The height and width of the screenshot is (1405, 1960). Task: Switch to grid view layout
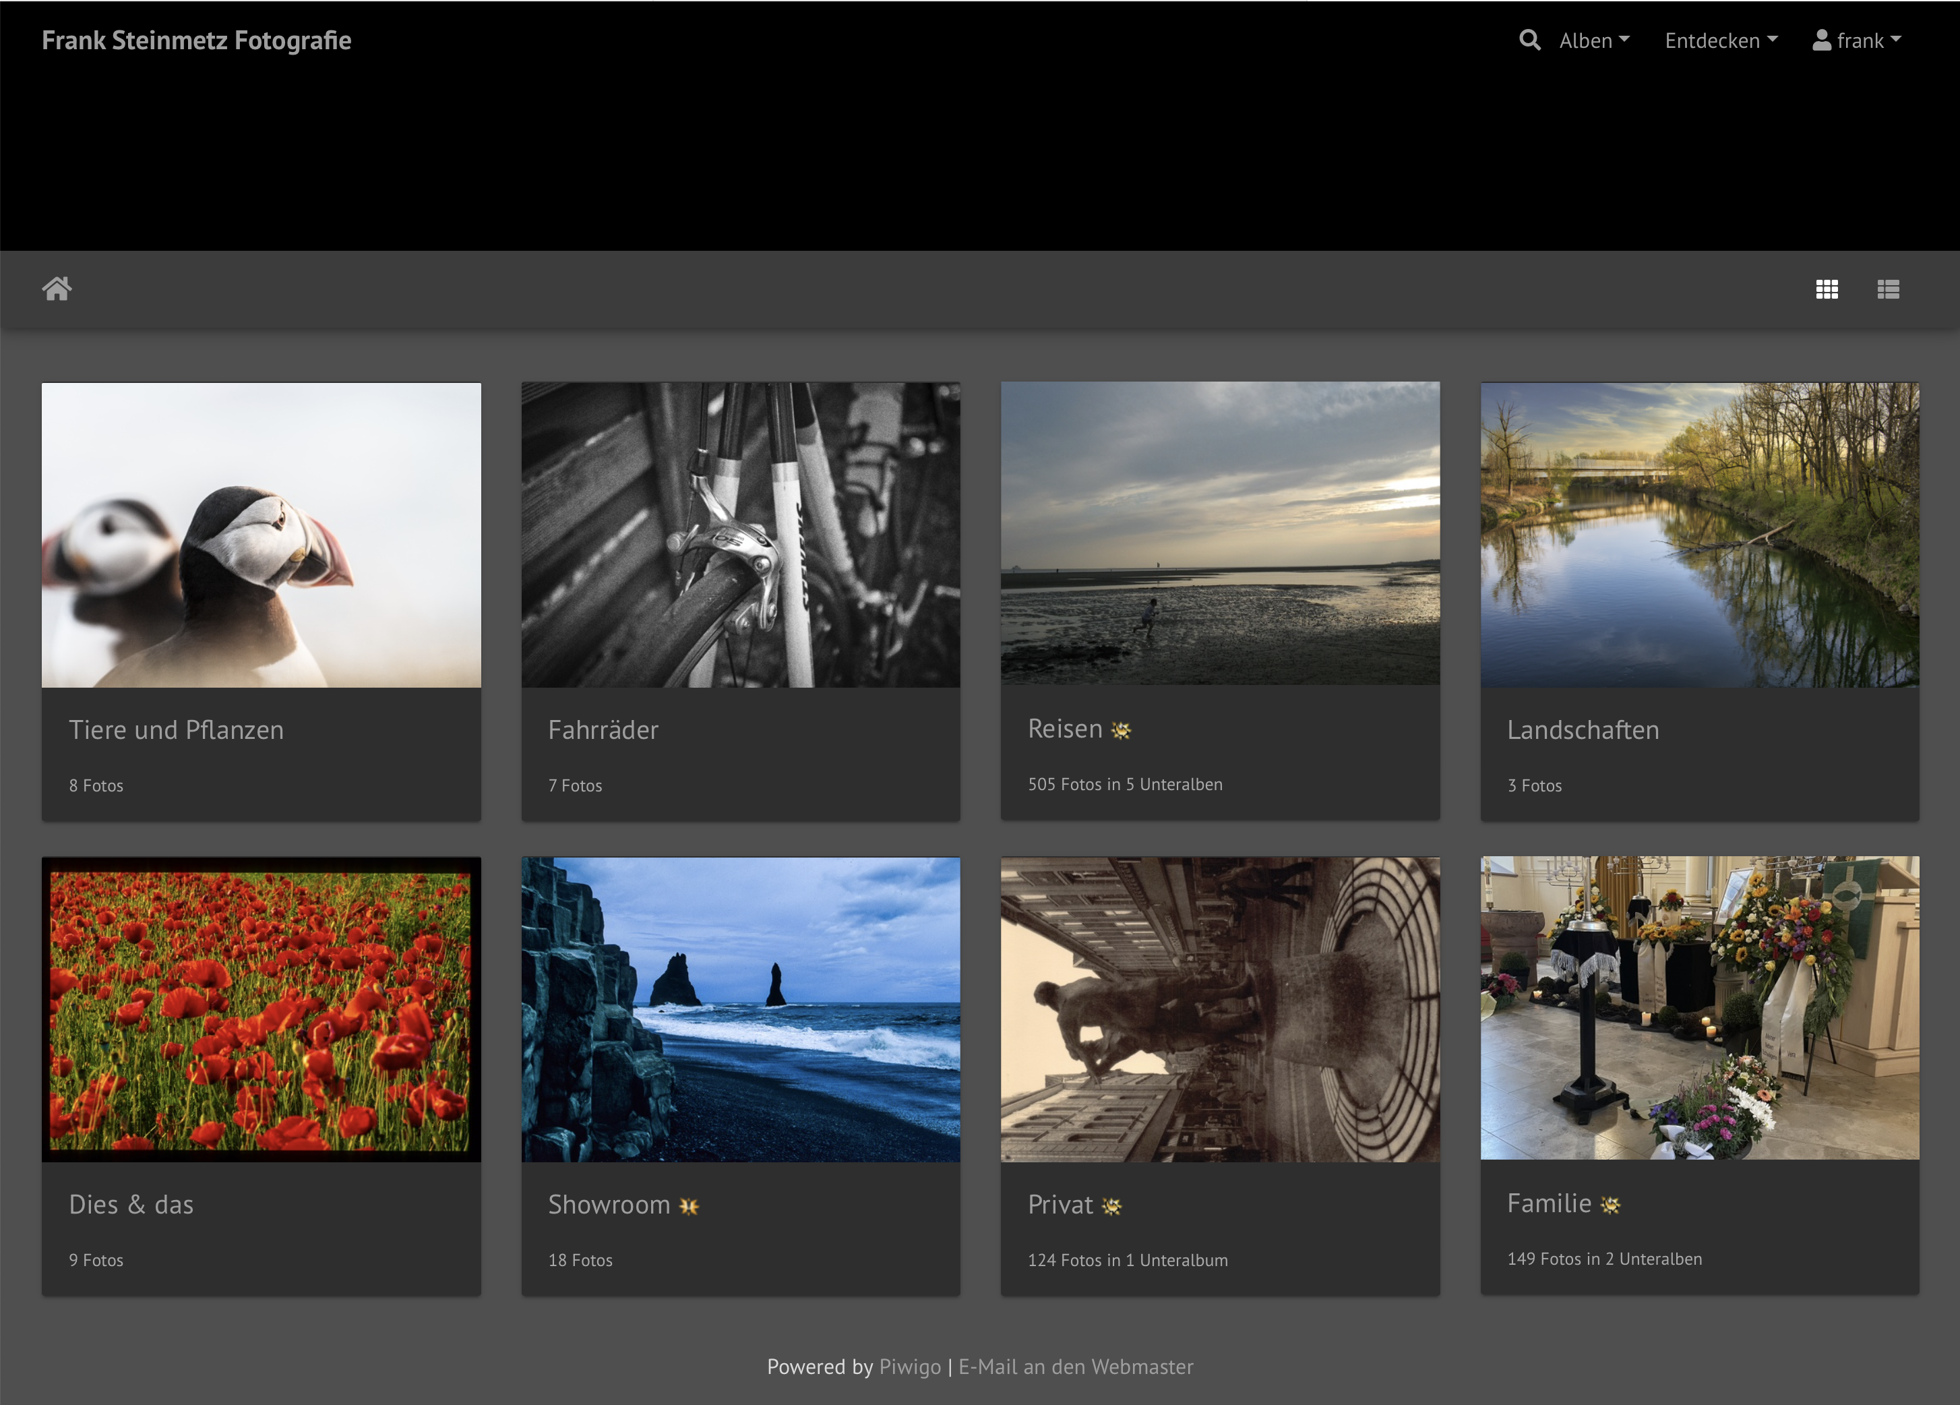pos(1826,290)
